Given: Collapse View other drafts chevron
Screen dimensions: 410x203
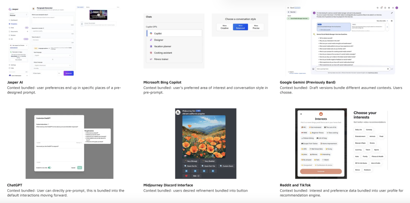Looking at the screenshot, I should [387, 20].
